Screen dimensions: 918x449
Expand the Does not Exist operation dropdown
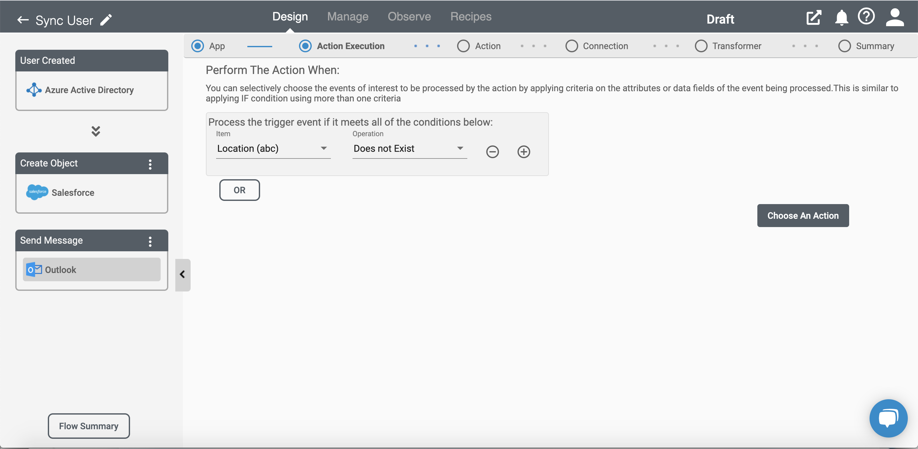(x=460, y=148)
